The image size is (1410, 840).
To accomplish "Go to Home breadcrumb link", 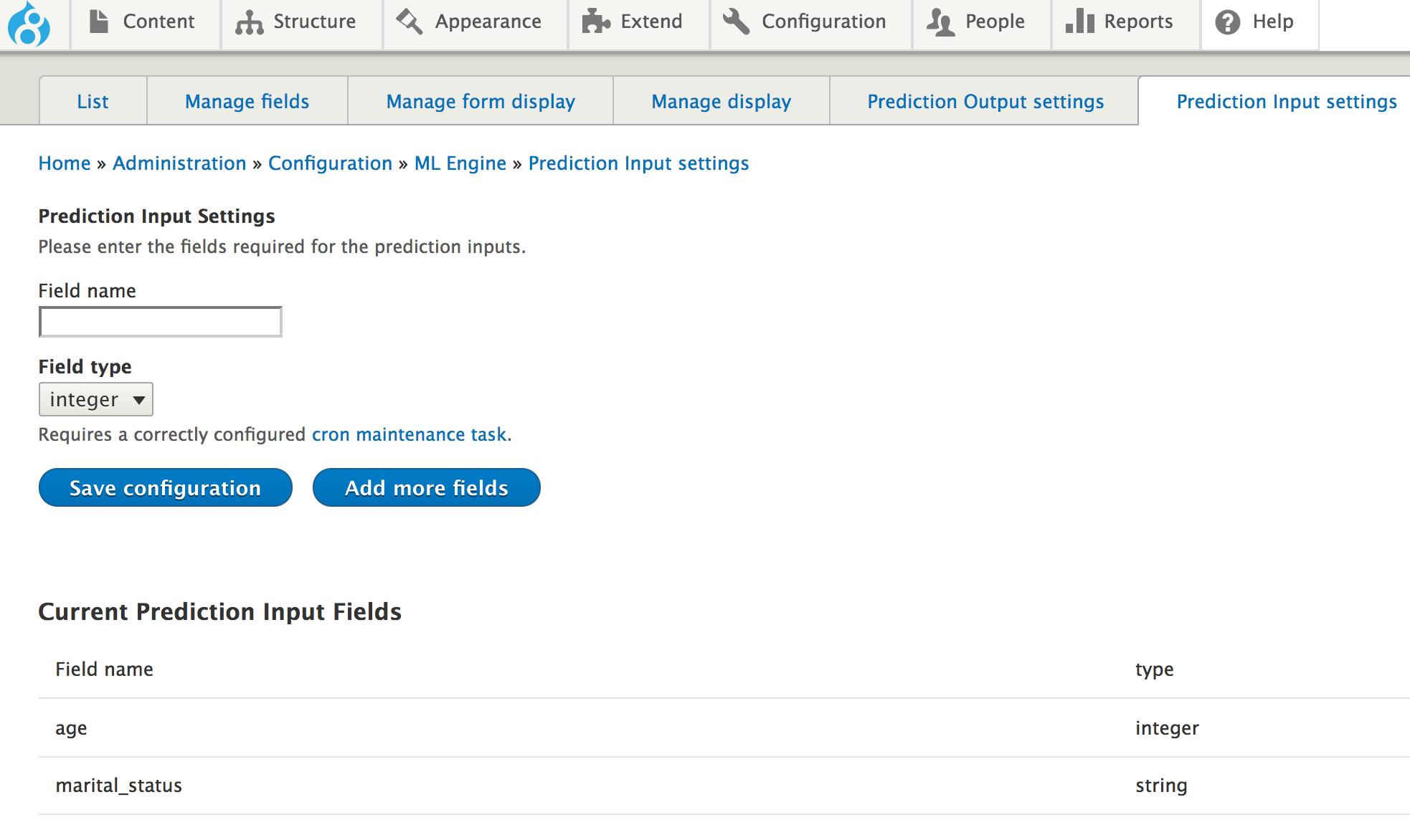I will click(65, 163).
